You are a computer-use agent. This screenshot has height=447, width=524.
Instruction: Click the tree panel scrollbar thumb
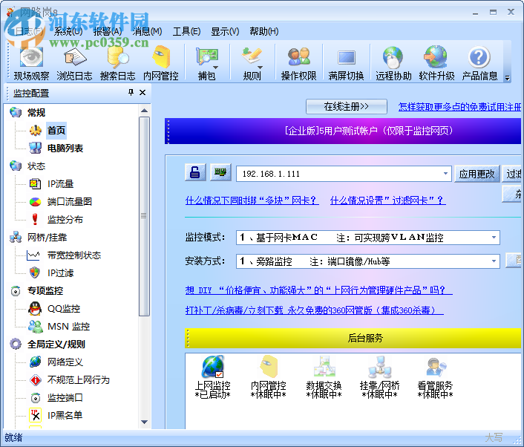click(145, 216)
